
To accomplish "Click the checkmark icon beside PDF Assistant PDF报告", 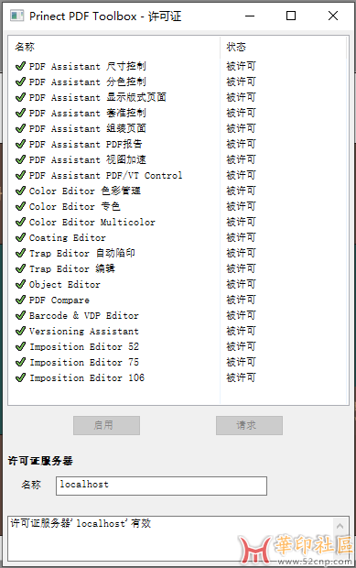I will pyautogui.click(x=20, y=144).
